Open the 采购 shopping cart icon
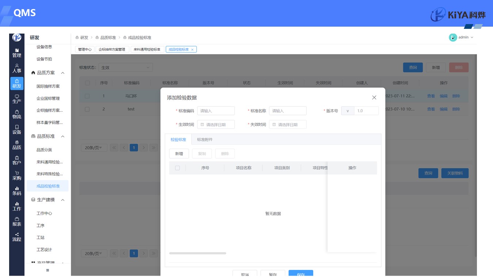Viewport: 493px width, 277px height. coord(17,176)
